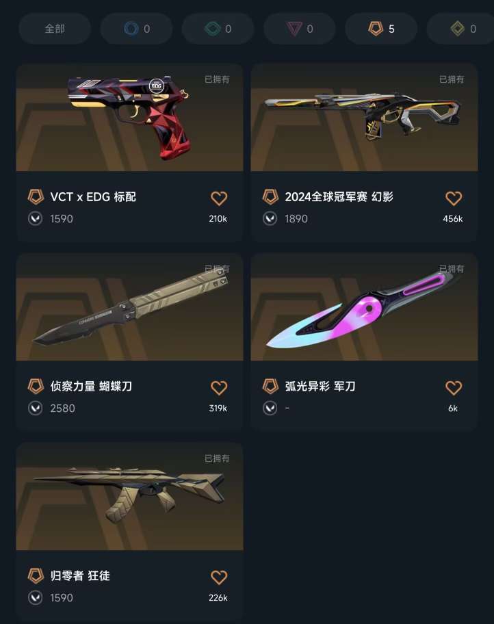This screenshot has height=624, width=494.
Task: Click the 侦察力量 蝴蝶刀 title text
Action: point(91,386)
